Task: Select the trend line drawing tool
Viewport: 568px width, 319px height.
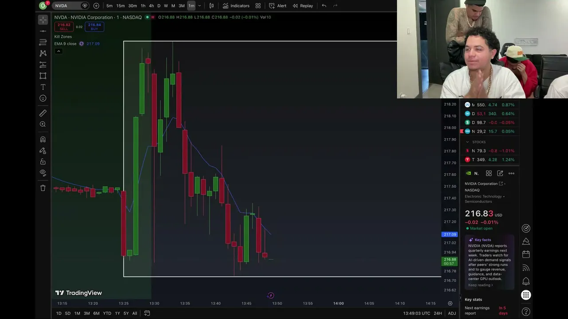Action: coord(43,31)
